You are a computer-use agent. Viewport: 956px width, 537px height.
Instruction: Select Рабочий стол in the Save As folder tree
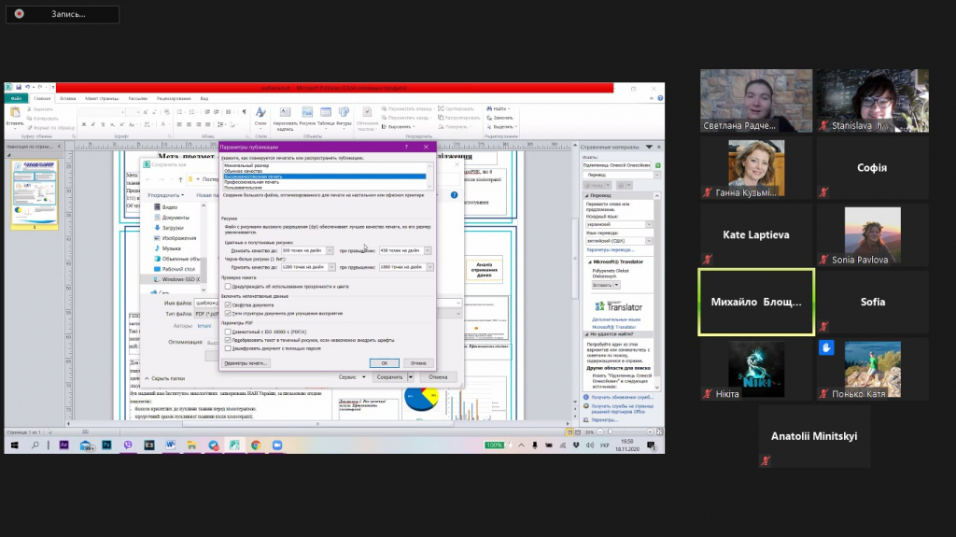(x=175, y=269)
